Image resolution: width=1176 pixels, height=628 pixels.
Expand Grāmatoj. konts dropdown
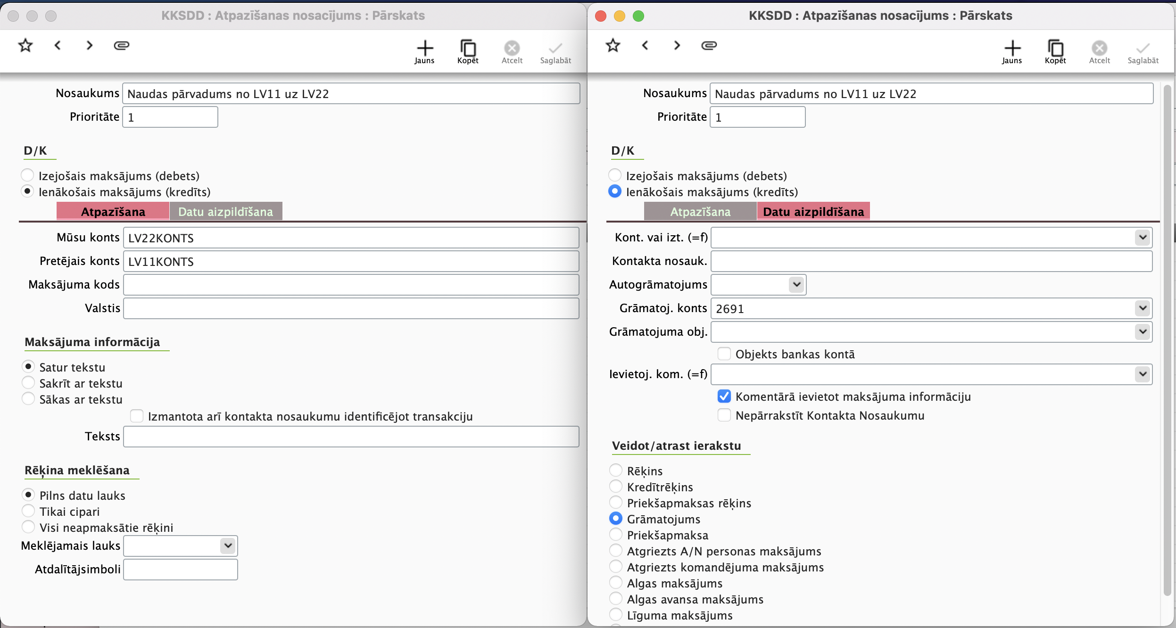click(1143, 308)
